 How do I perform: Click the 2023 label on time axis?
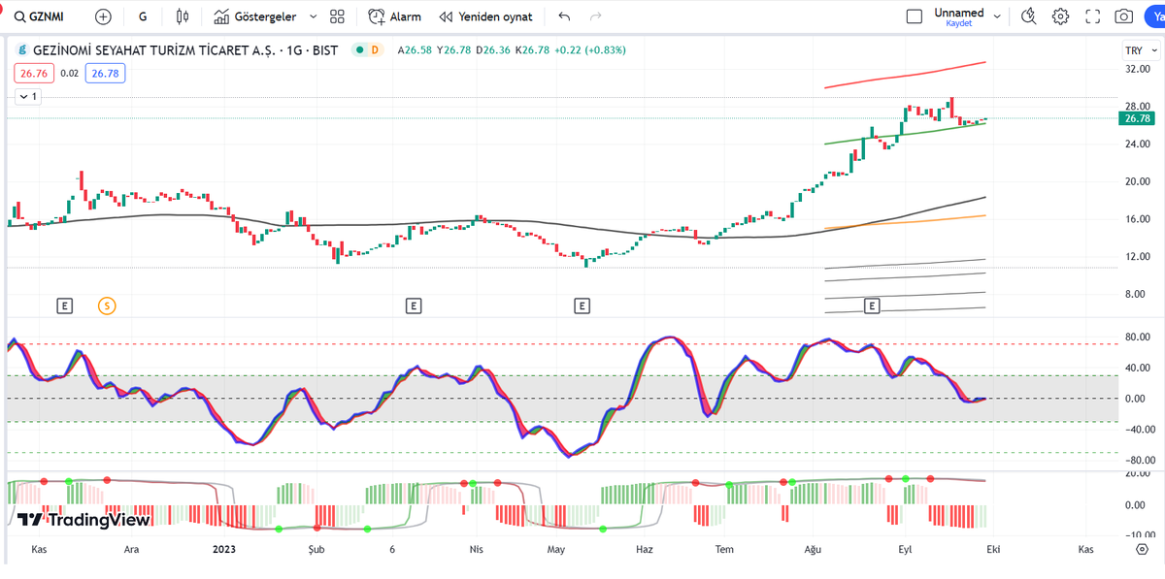[x=224, y=549]
